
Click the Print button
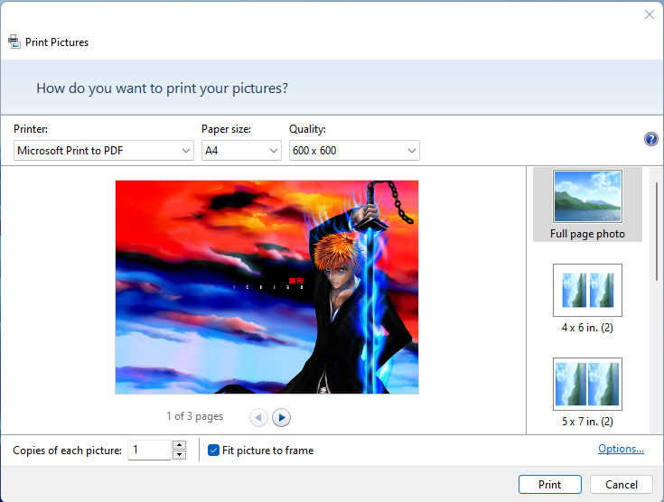point(549,484)
